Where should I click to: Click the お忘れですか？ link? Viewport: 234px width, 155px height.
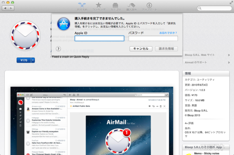coord(168,33)
